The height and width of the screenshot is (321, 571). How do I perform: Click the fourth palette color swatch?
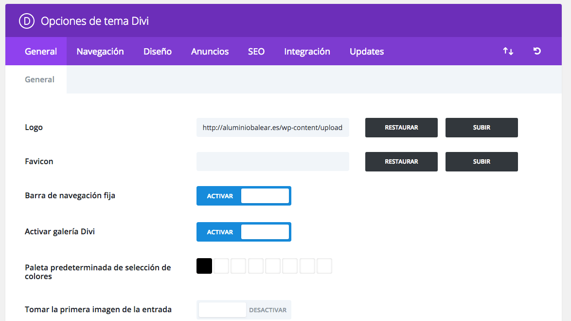(x=256, y=266)
